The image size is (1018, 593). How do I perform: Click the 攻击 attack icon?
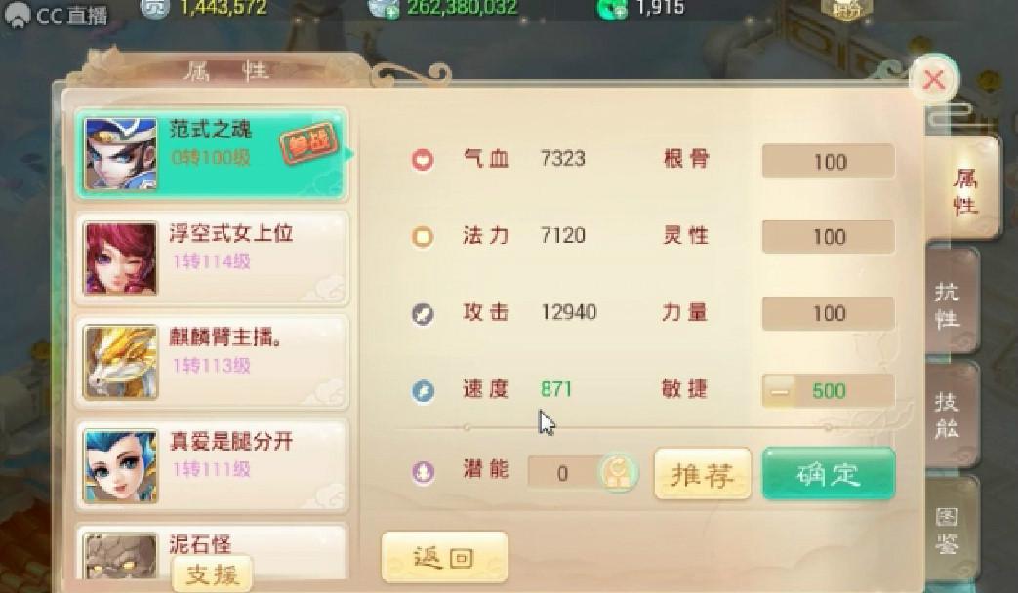pos(423,314)
